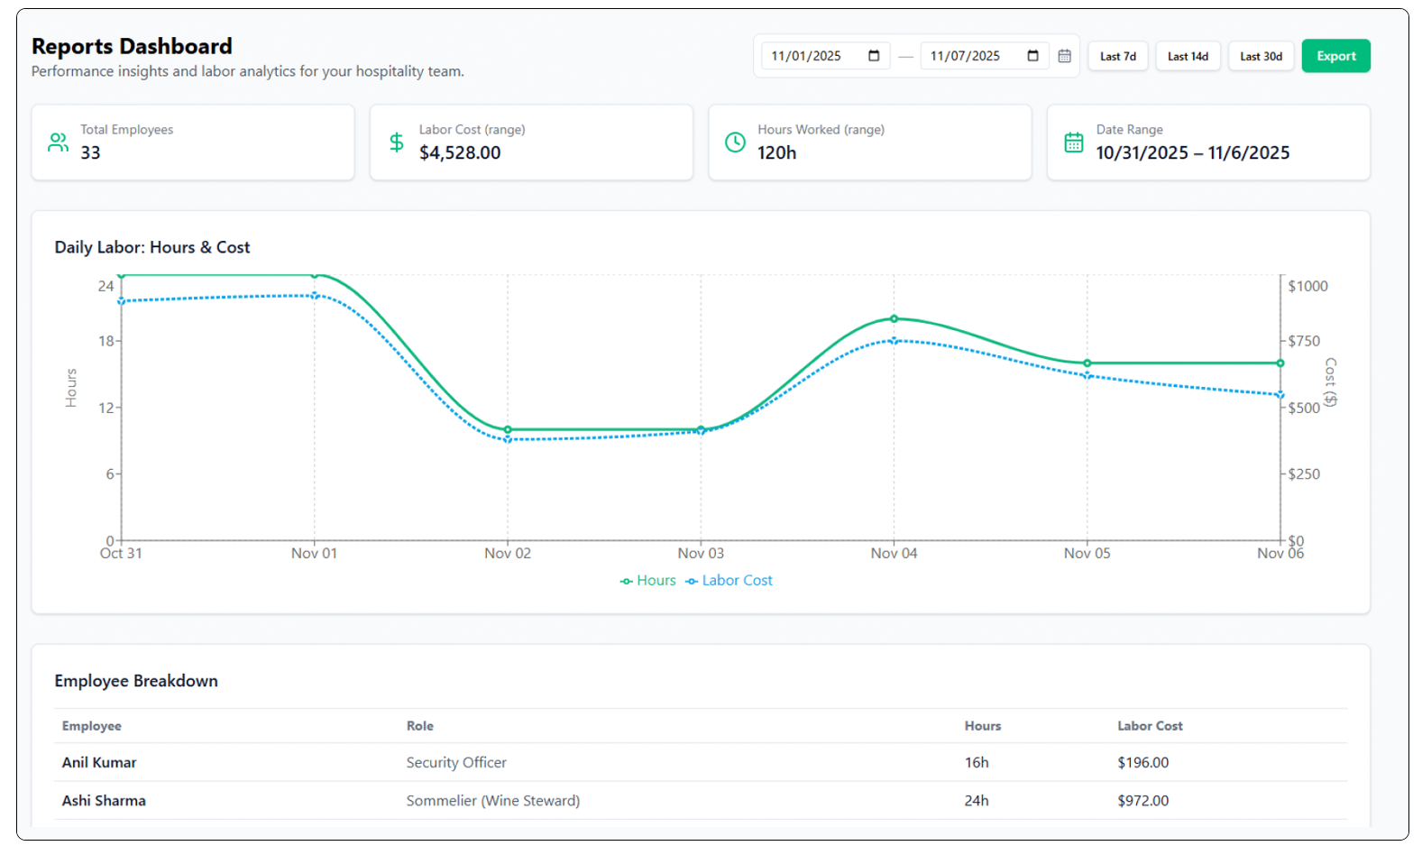
Task: Select the Last 30d range preset
Action: pyautogui.click(x=1260, y=56)
